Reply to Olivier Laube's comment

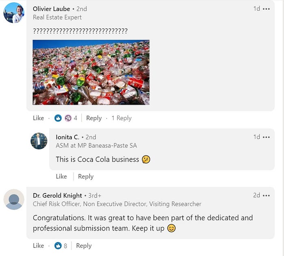(94, 118)
